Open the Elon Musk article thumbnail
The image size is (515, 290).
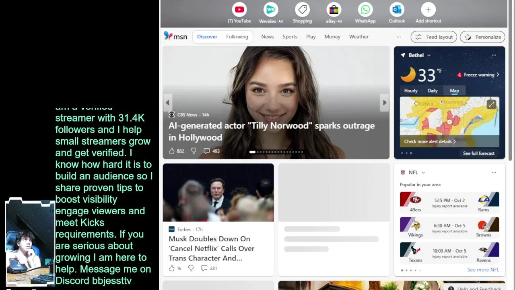[x=218, y=193]
